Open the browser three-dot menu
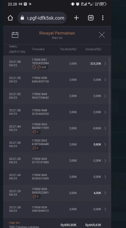The image size is (126, 228). click(x=103, y=18)
